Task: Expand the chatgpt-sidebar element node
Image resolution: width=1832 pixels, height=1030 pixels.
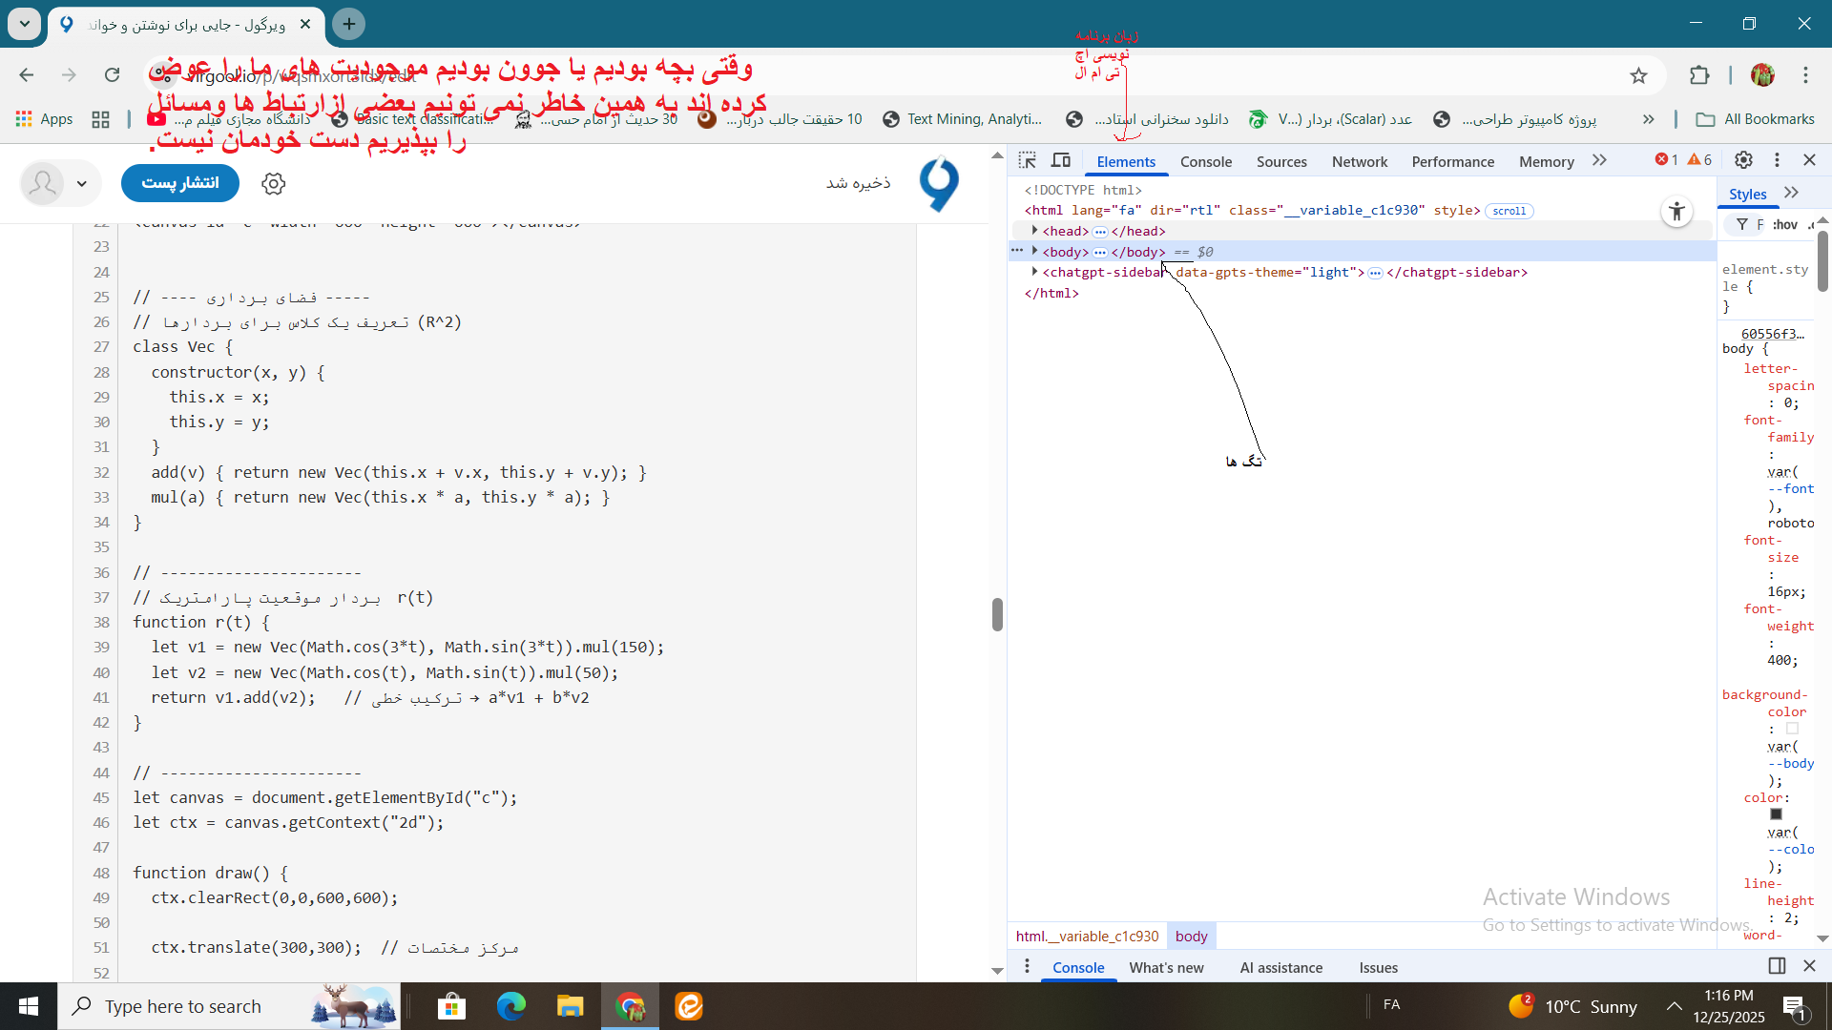Action: coord(1034,272)
